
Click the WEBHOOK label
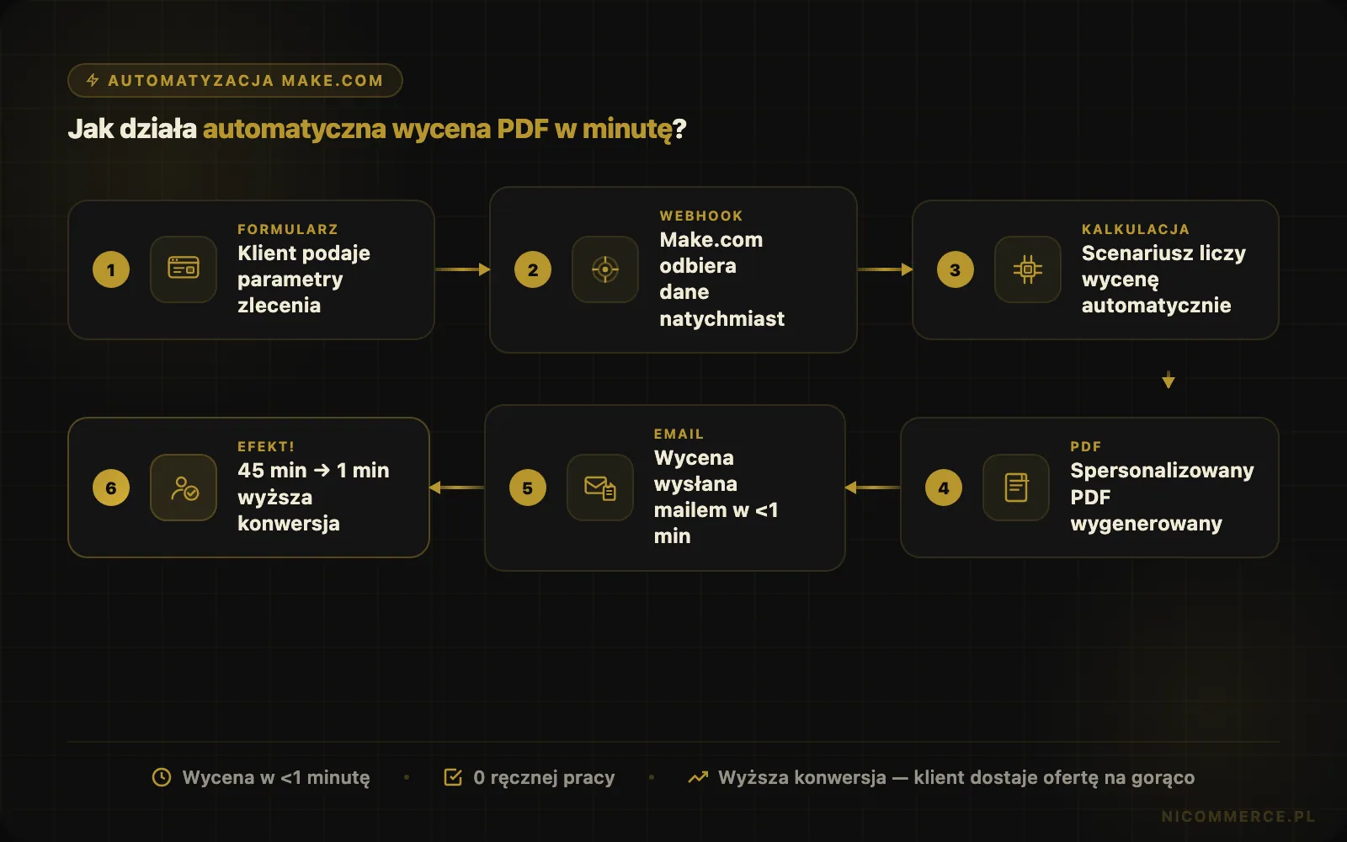click(701, 216)
